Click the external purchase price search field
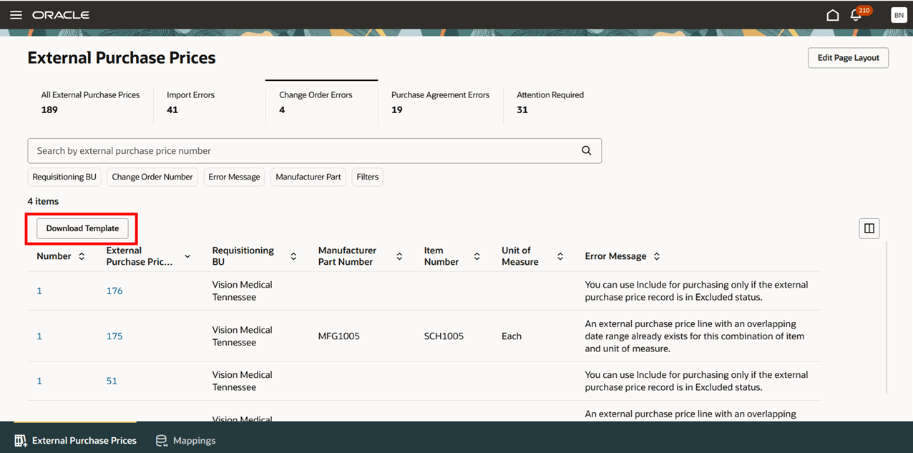This screenshot has width=913, height=453. (286, 150)
